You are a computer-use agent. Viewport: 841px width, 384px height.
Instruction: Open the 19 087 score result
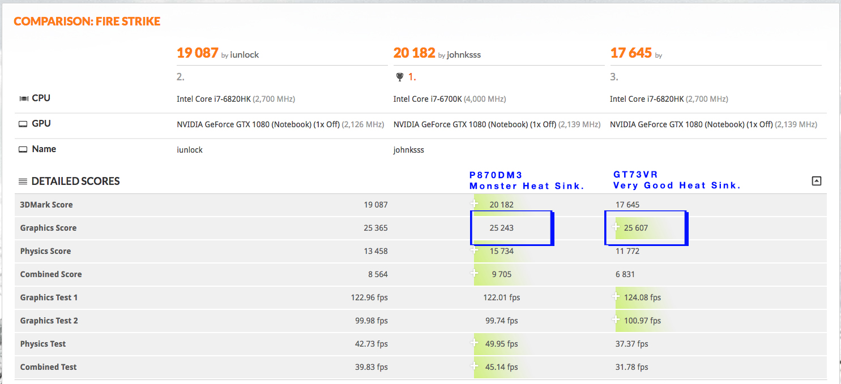pyautogui.click(x=198, y=53)
